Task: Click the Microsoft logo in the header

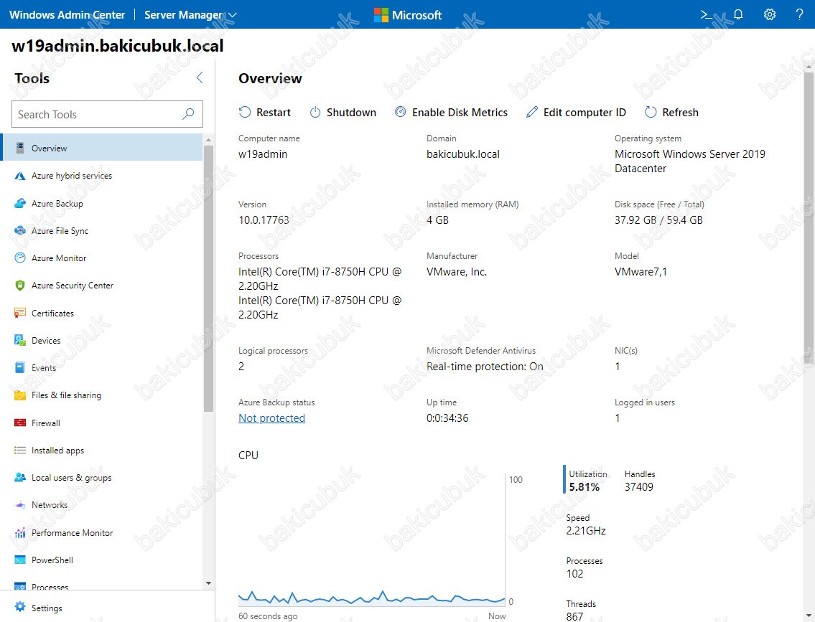Action: tap(408, 15)
